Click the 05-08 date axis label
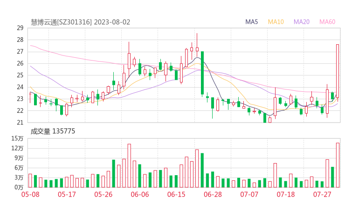This screenshot has width=345, height=205. (x=30, y=194)
